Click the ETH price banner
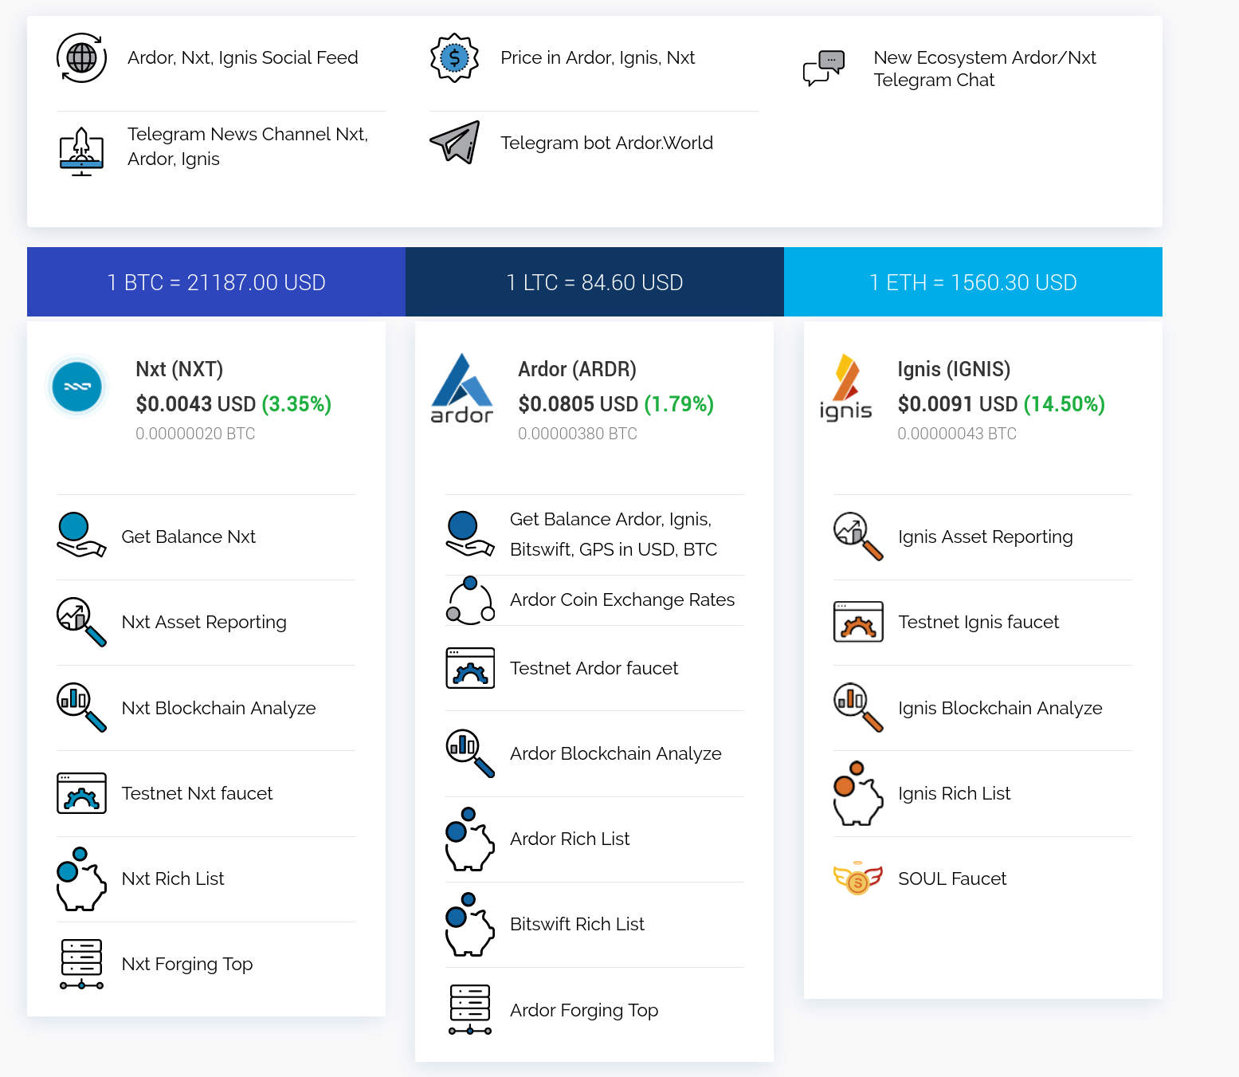This screenshot has width=1239, height=1077. pyautogui.click(x=973, y=282)
